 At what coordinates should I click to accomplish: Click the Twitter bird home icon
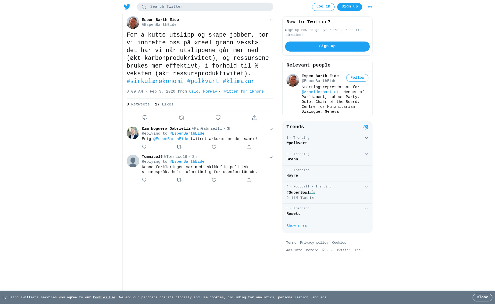coord(127,7)
